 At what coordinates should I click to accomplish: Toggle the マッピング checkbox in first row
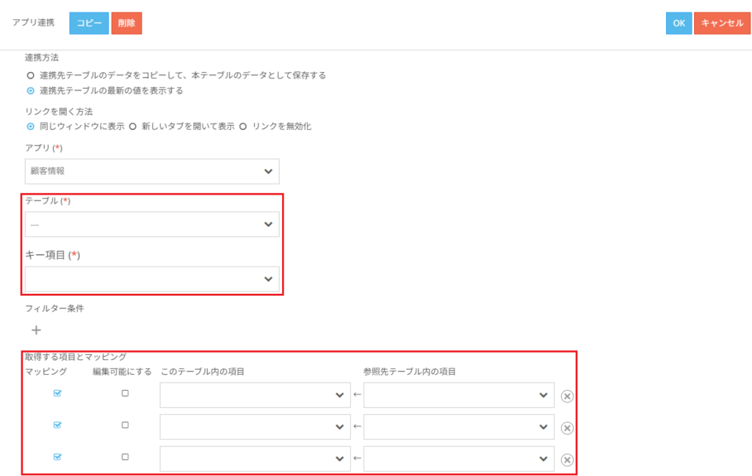[58, 393]
